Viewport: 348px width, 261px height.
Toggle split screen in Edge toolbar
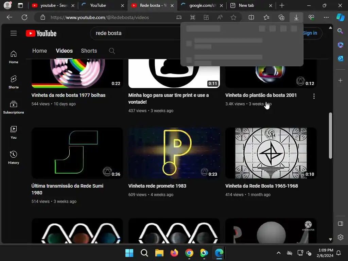[x=251, y=17]
